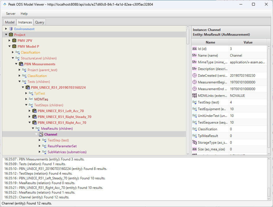273x207 pixels.
Task: Click the log panel vertical scrollbar
Action: [x=269, y=178]
